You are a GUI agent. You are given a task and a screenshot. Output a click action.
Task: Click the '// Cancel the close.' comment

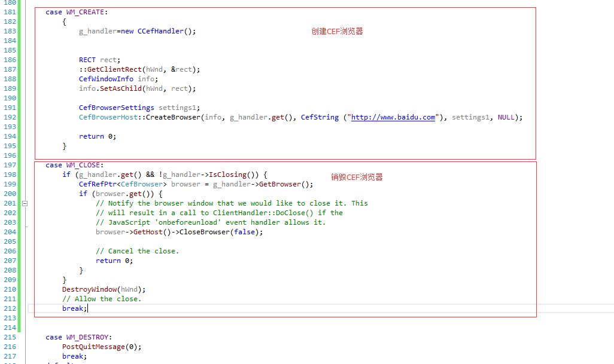(x=138, y=251)
